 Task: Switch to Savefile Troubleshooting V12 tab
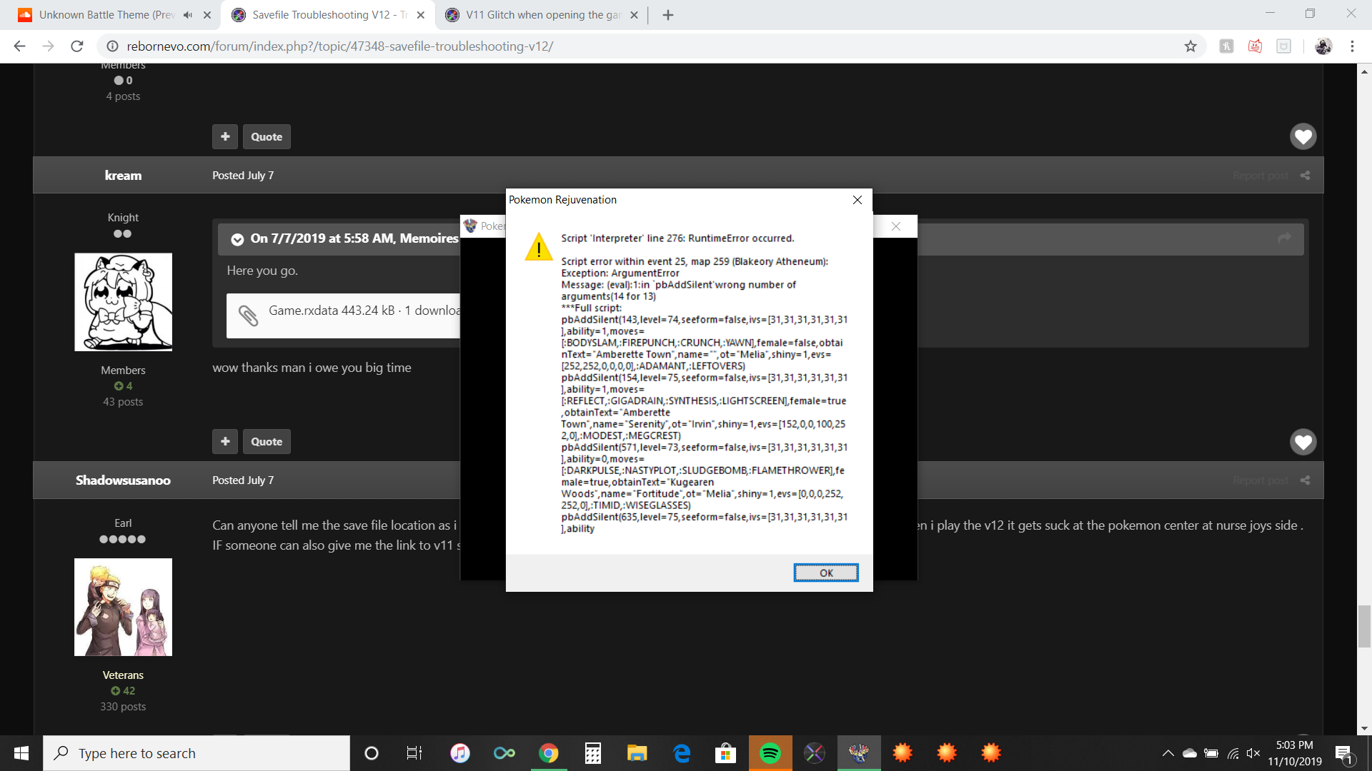click(329, 15)
